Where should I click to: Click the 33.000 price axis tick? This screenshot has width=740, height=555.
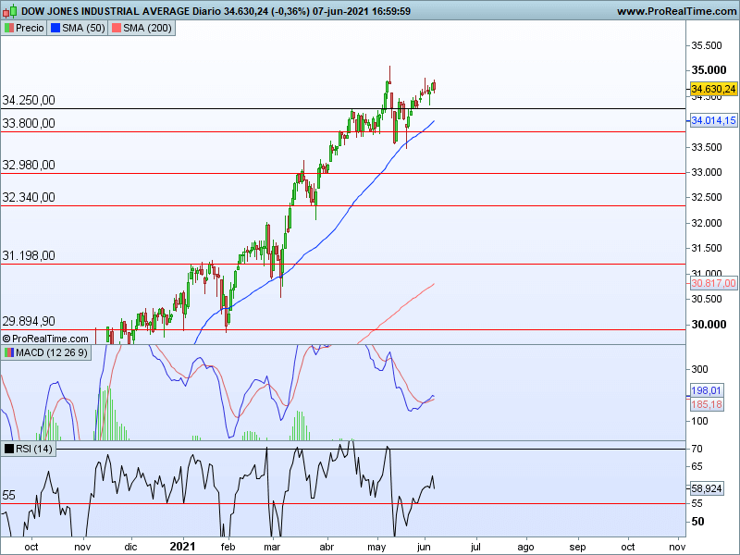coord(707,172)
